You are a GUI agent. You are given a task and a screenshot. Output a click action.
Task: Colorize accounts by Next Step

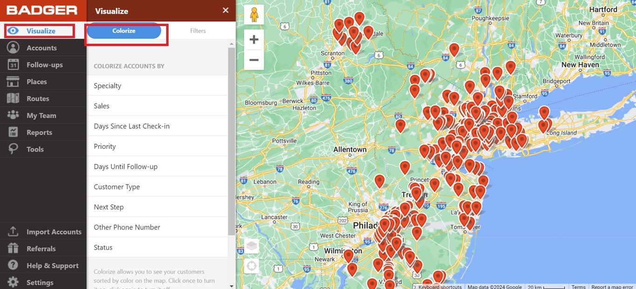click(x=157, y=207)
